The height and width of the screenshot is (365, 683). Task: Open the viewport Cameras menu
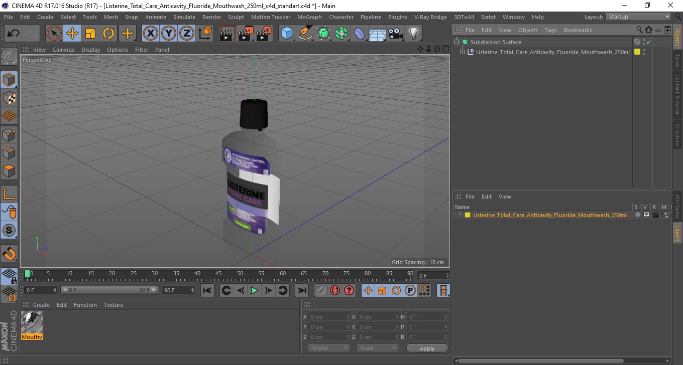point(63,50)
